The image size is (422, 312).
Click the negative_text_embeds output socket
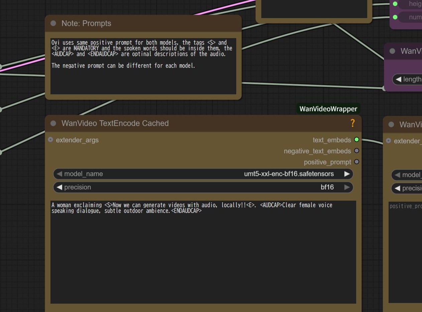[x=357, y=151]
